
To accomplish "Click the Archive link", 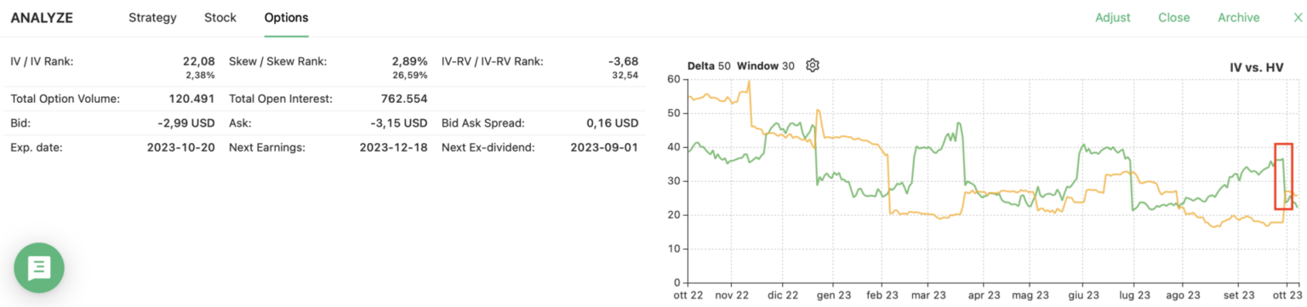I will [1238, 18].
